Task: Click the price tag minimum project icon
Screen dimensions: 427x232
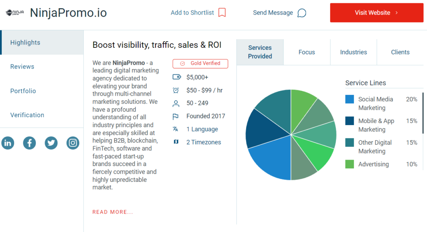Action: point(176,77)
